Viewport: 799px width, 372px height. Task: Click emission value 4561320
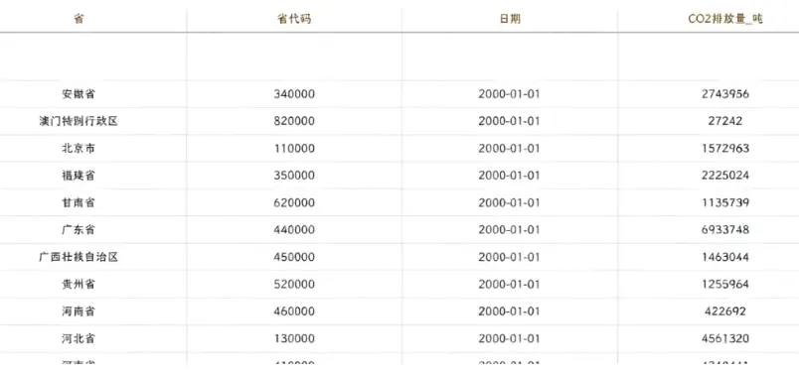click(x=725, y=338)
